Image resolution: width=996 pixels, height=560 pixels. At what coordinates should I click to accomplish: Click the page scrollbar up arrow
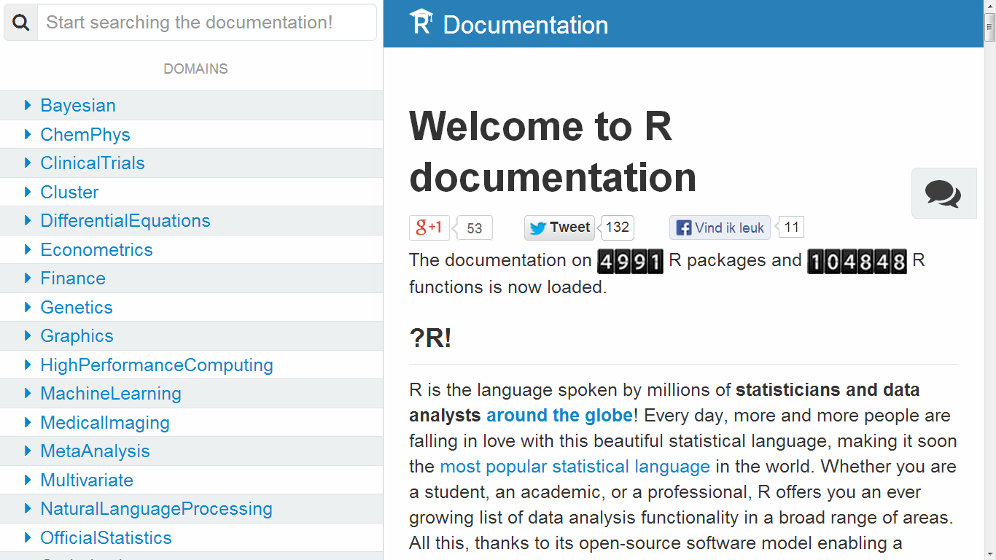(x=989, y=7)
